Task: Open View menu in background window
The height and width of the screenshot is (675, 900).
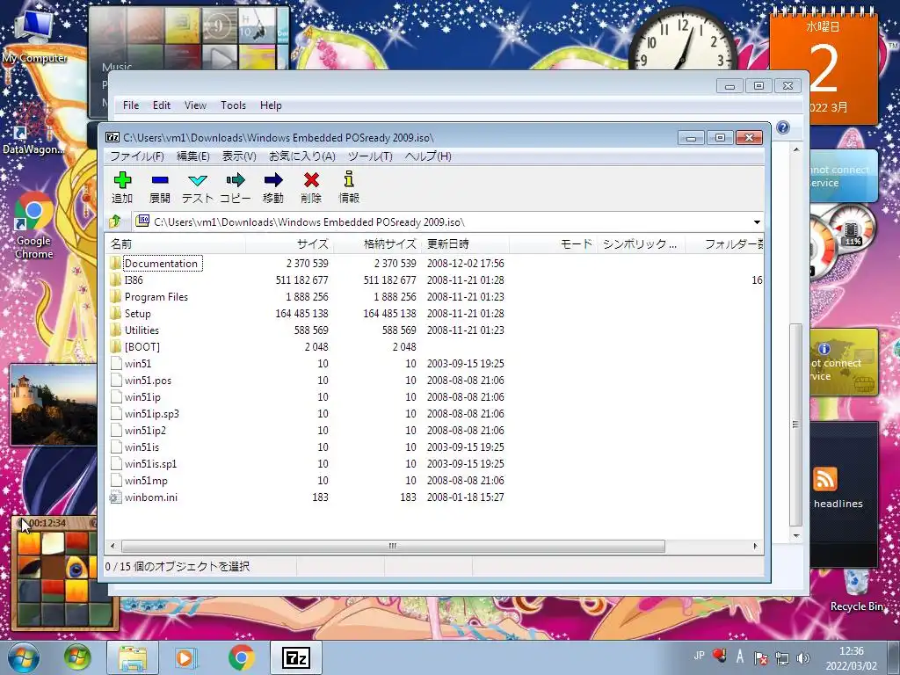Action: (x=195, y=105)
